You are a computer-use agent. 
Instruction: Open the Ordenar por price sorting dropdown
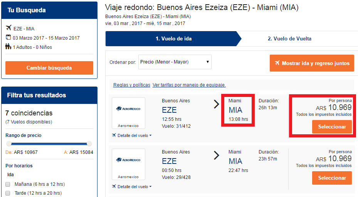(x=175, y=62)
